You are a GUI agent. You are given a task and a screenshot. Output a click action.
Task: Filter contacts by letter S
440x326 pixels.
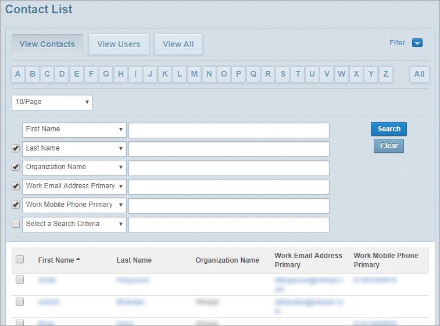pos(283,74)
